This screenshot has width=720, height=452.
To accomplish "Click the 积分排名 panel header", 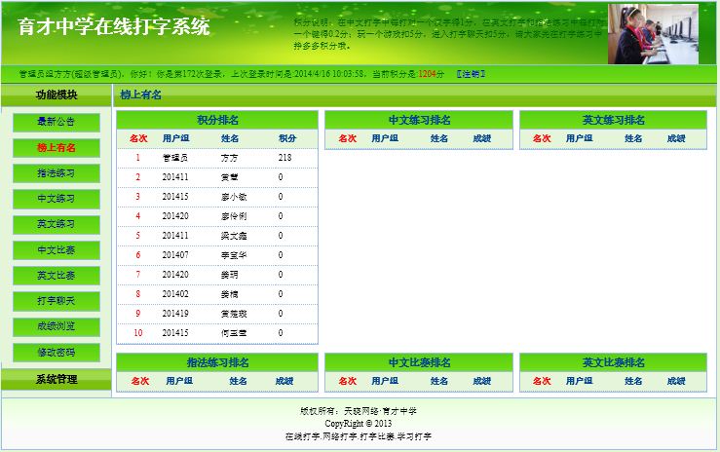I will click(217, 120).
